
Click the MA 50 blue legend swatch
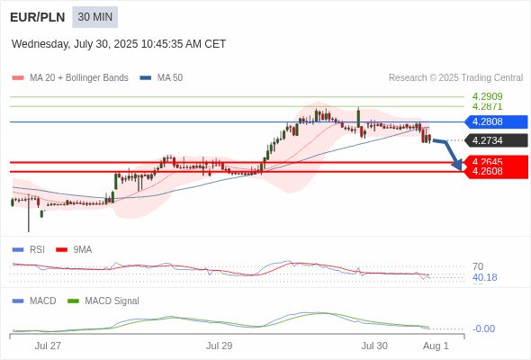146,78
